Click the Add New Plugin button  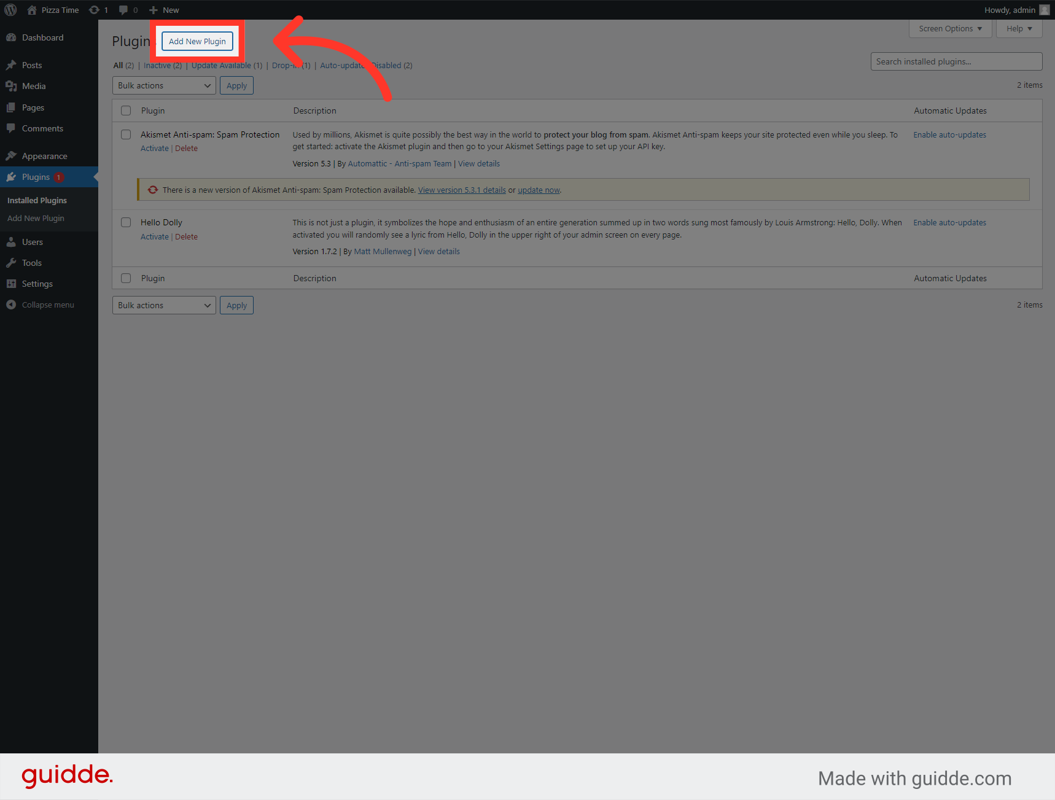[x=197, y=41]
